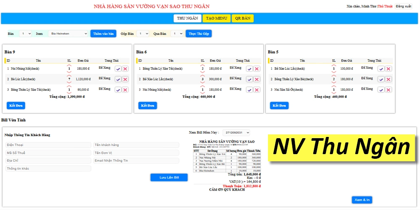Click Kết Đơn for Bàn 9
This screenshot has width=420, height=210.
click(x=16, y=105)
